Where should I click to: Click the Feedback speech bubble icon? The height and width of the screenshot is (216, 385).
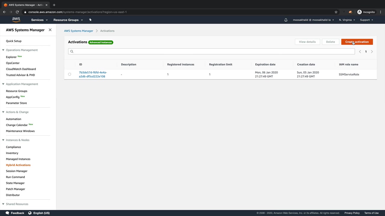point(7,213)
